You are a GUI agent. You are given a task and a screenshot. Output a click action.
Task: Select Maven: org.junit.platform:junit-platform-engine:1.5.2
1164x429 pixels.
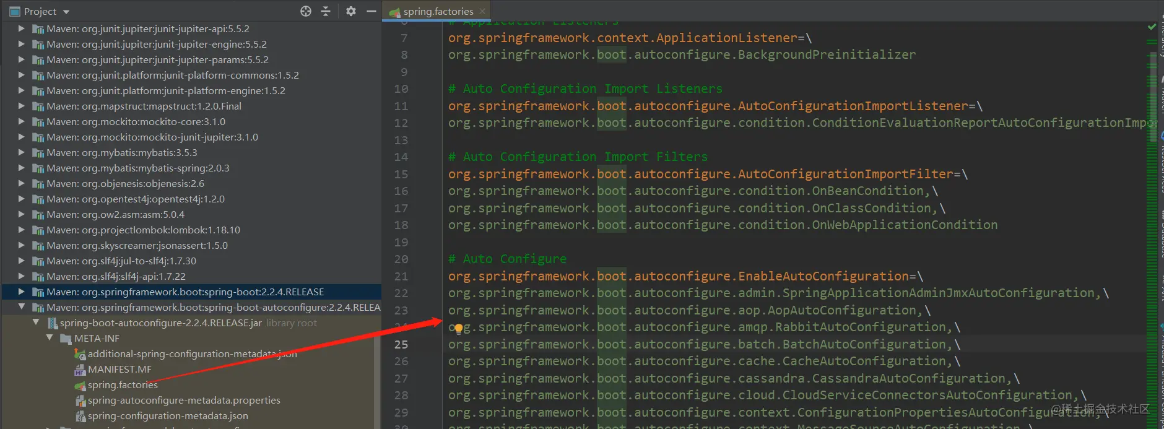[x=165, y=90]
